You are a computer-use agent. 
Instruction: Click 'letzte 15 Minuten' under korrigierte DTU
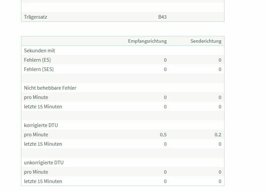43,144
